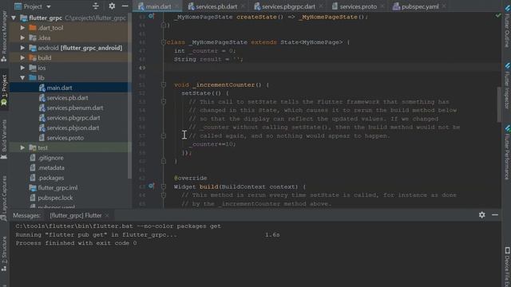This screenshot has width=511, height=287.
Task: Click override gutter icon at build method
Action: tap(151, 186)
